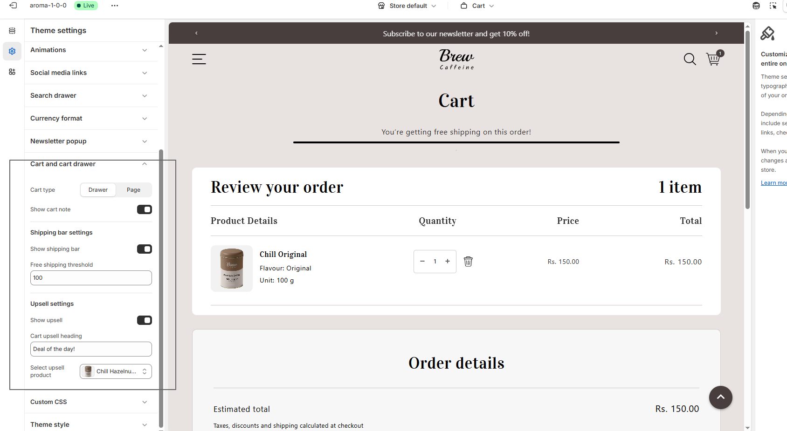787x431 pixels.
Task: Toggle the Show upsell switch
Action: (x=145, y=320)
